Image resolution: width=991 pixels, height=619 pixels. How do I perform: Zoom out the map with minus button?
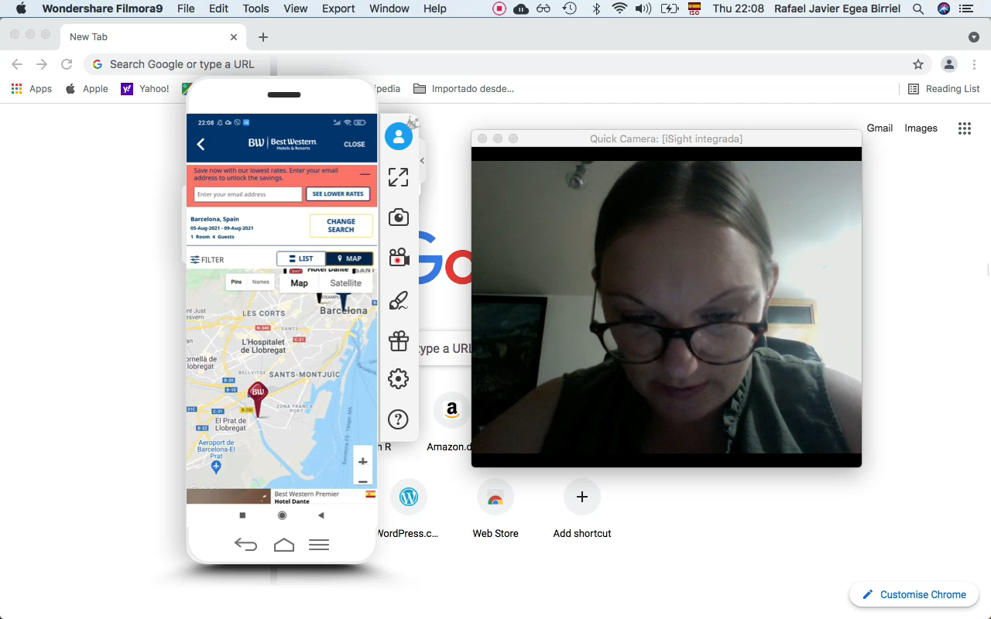tap(362, 480)
